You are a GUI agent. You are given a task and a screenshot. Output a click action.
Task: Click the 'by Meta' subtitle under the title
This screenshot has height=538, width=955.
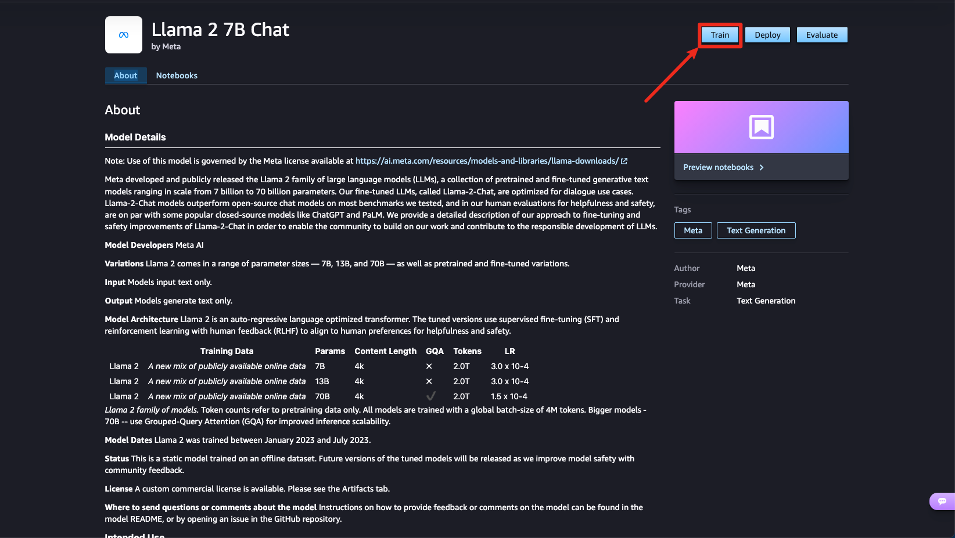pyautogui.click(x=166, y=46)
